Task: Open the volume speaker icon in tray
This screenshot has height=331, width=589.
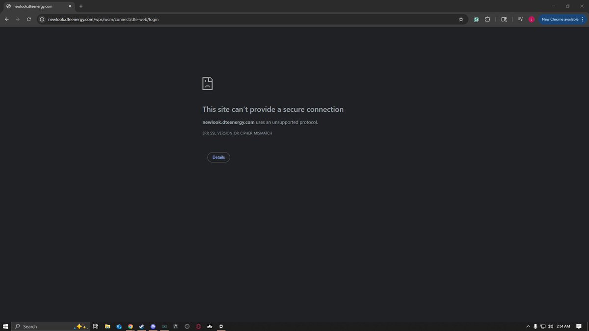Action: pyautogui.click(x=550, y=327)
